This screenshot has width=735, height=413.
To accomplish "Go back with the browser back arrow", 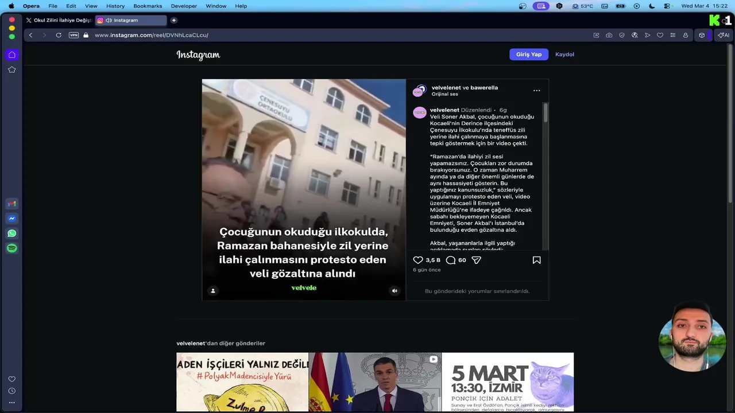I will (30, 35).
